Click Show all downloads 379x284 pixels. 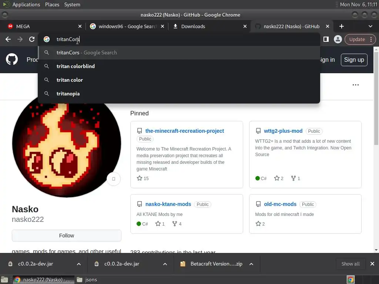point(351,264)
